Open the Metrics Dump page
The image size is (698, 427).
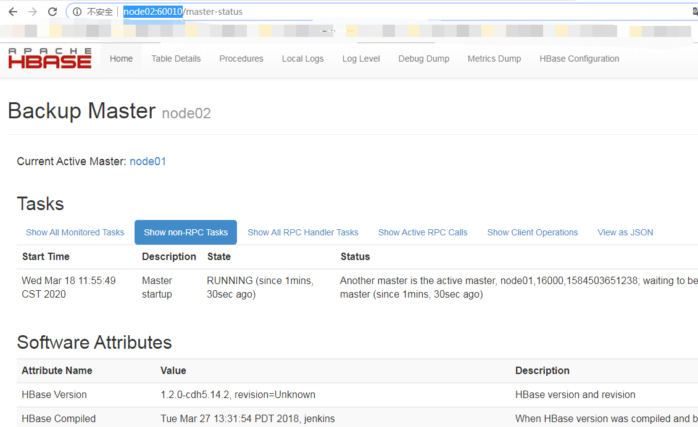coord(494,59)
